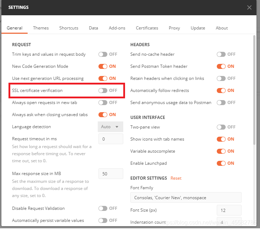
Task: Click the settings vertical scrollbar thumb
Action: tap(254, 90)
